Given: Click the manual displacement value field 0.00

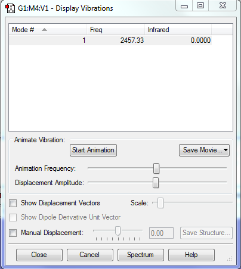Looking at the screenshot, I should click(x=161, y=233).
